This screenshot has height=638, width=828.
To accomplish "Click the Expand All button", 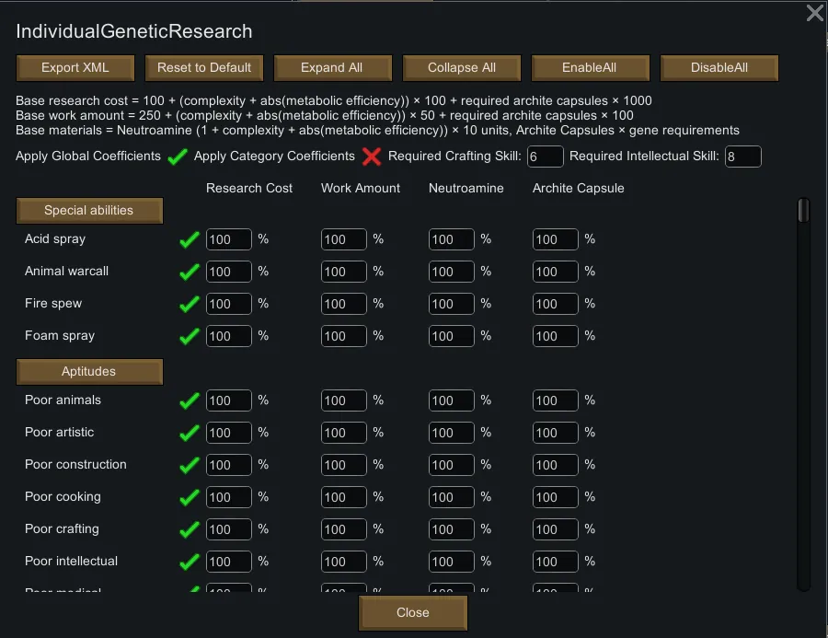I will tap(332, 68).
